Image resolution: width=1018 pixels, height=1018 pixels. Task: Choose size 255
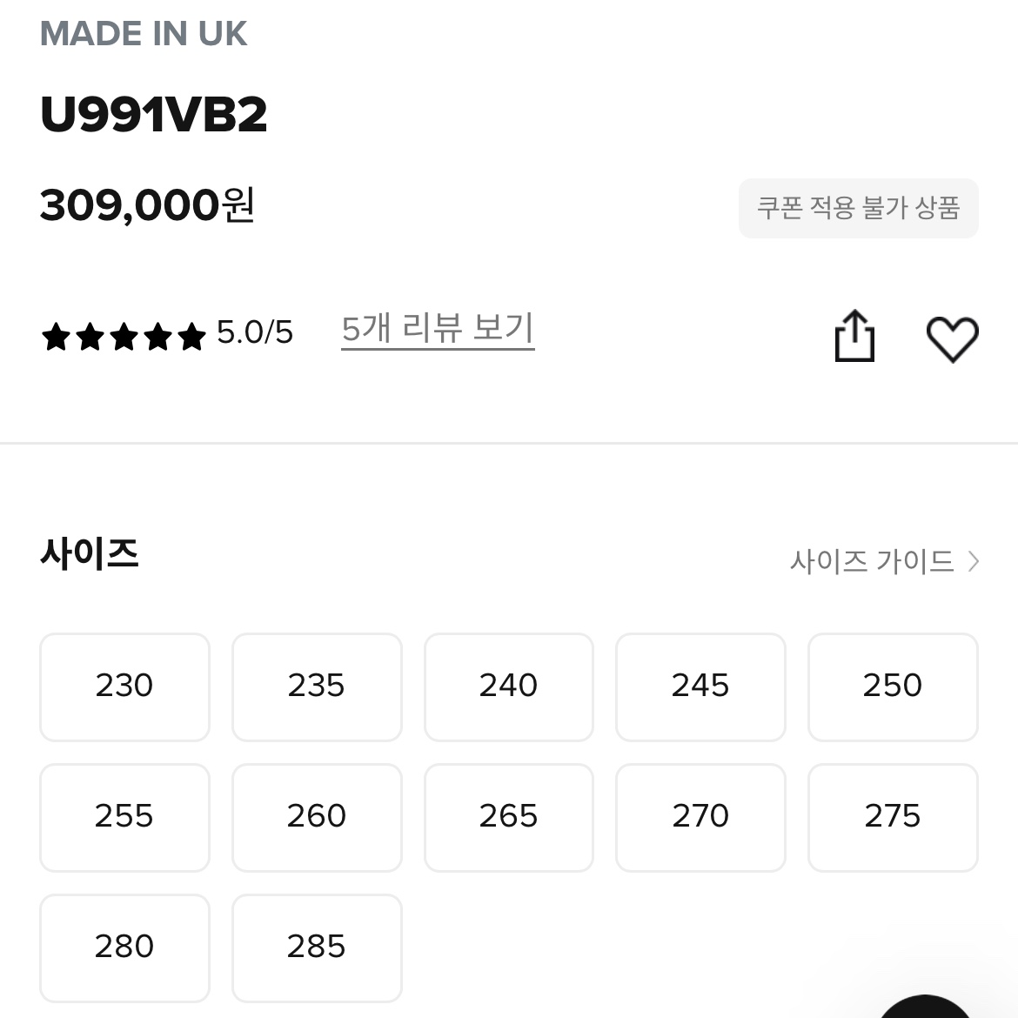124,817
